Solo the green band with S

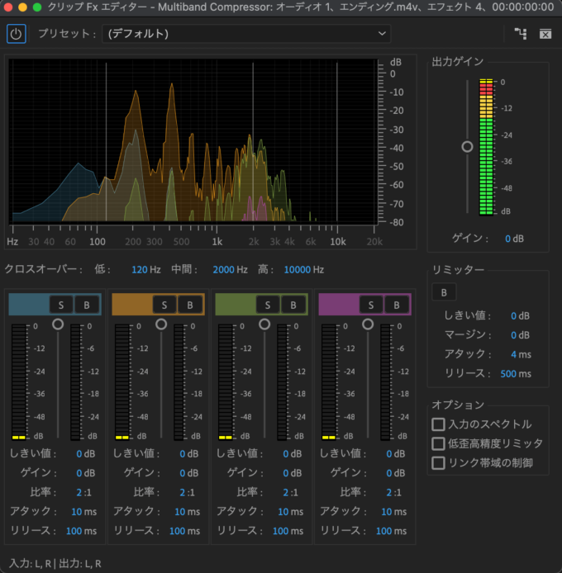268,305
